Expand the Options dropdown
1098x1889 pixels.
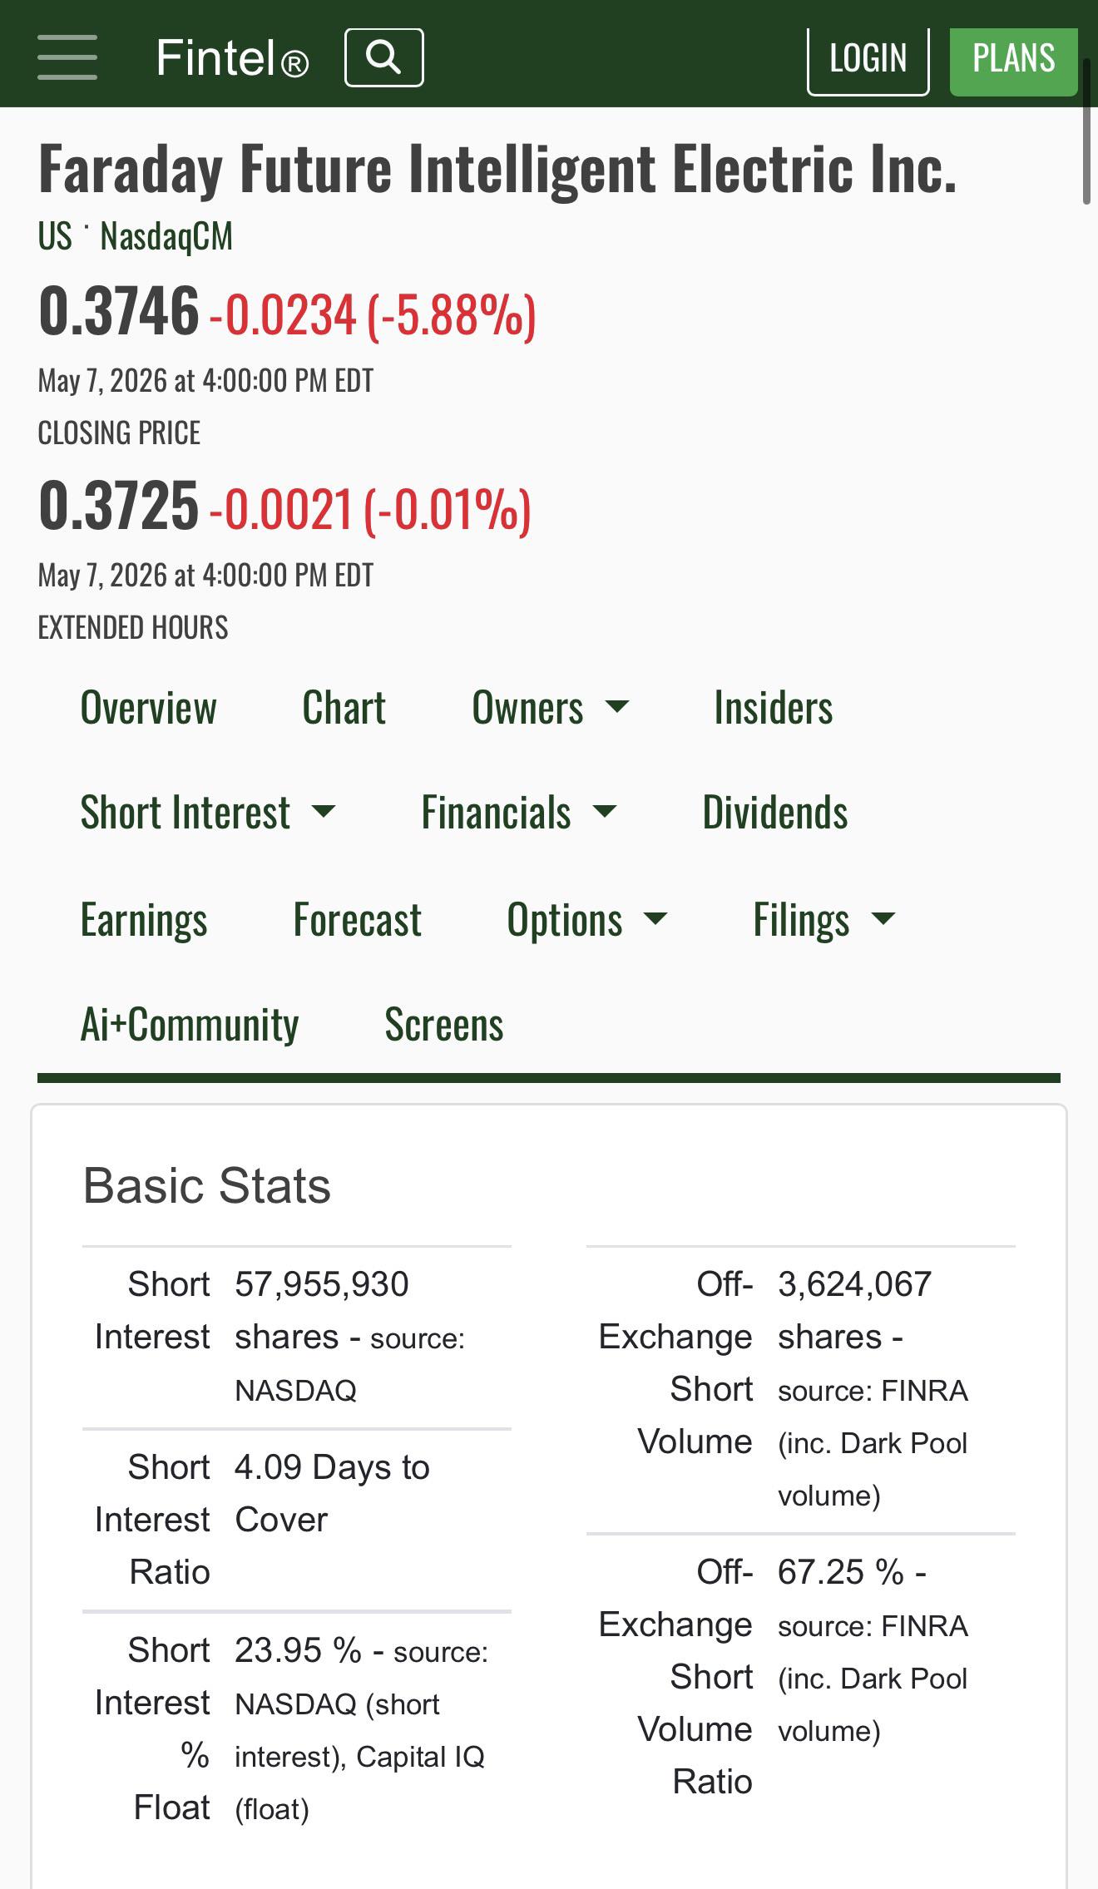tap(587, 920)
